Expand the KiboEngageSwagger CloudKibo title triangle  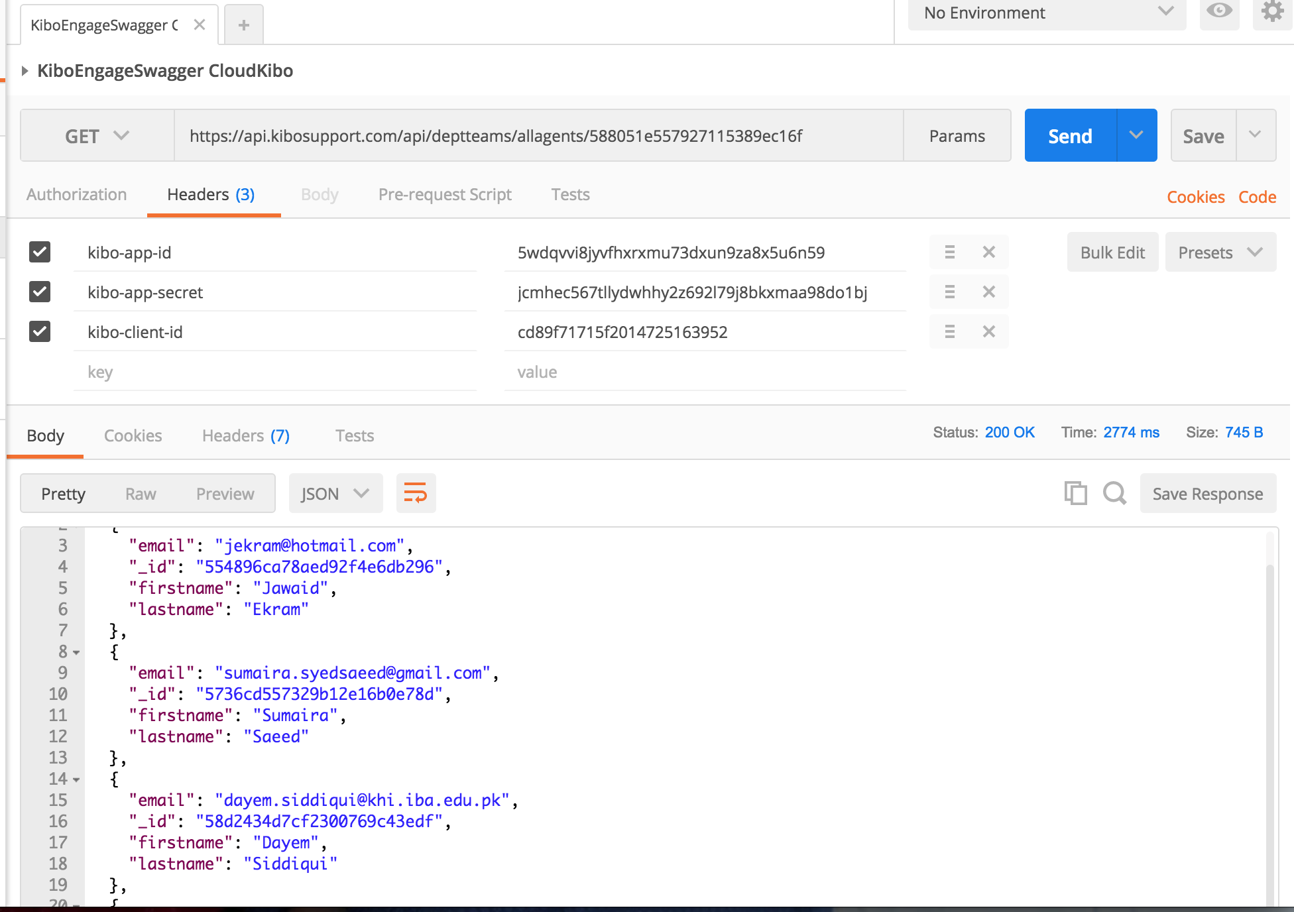tap(25, 71)
